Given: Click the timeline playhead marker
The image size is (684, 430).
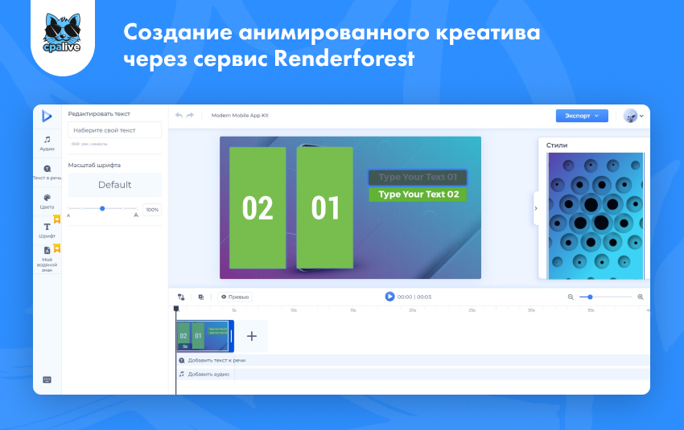Looking at the screenshot, I should click(176, 309).
